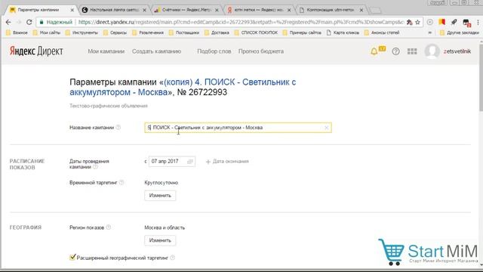Show hint next to Название кампании

(x=118, y=128)
